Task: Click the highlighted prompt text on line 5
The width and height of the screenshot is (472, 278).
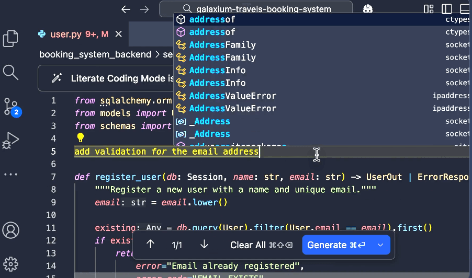Action: [x=167, y=152]
